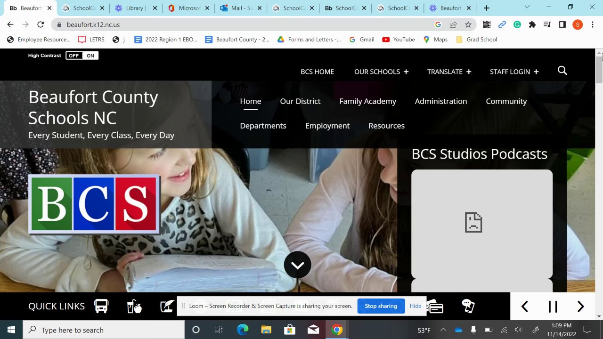Bookmark this page with the star icon
The image size is (603, 339).
tap(468, 24)
